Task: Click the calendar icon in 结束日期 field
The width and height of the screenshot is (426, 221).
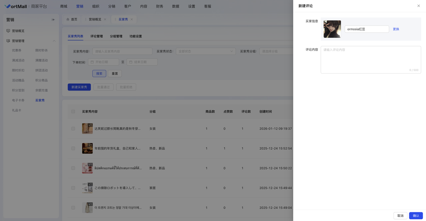Action: pos(131,62)
